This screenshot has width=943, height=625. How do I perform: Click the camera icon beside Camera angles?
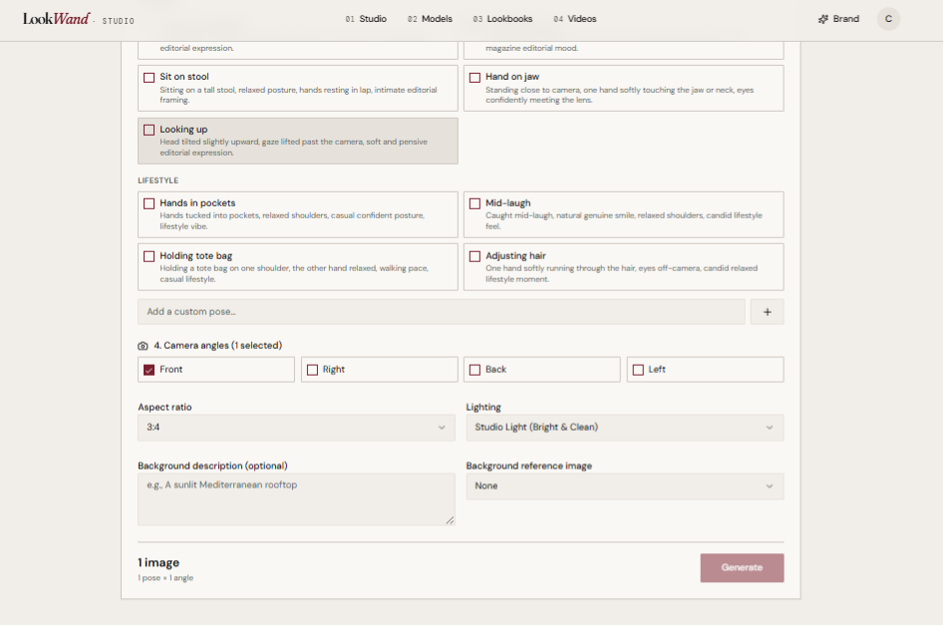click(143, 346)
